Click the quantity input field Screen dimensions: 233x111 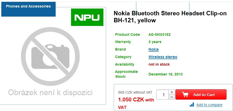tap(164, 95)
